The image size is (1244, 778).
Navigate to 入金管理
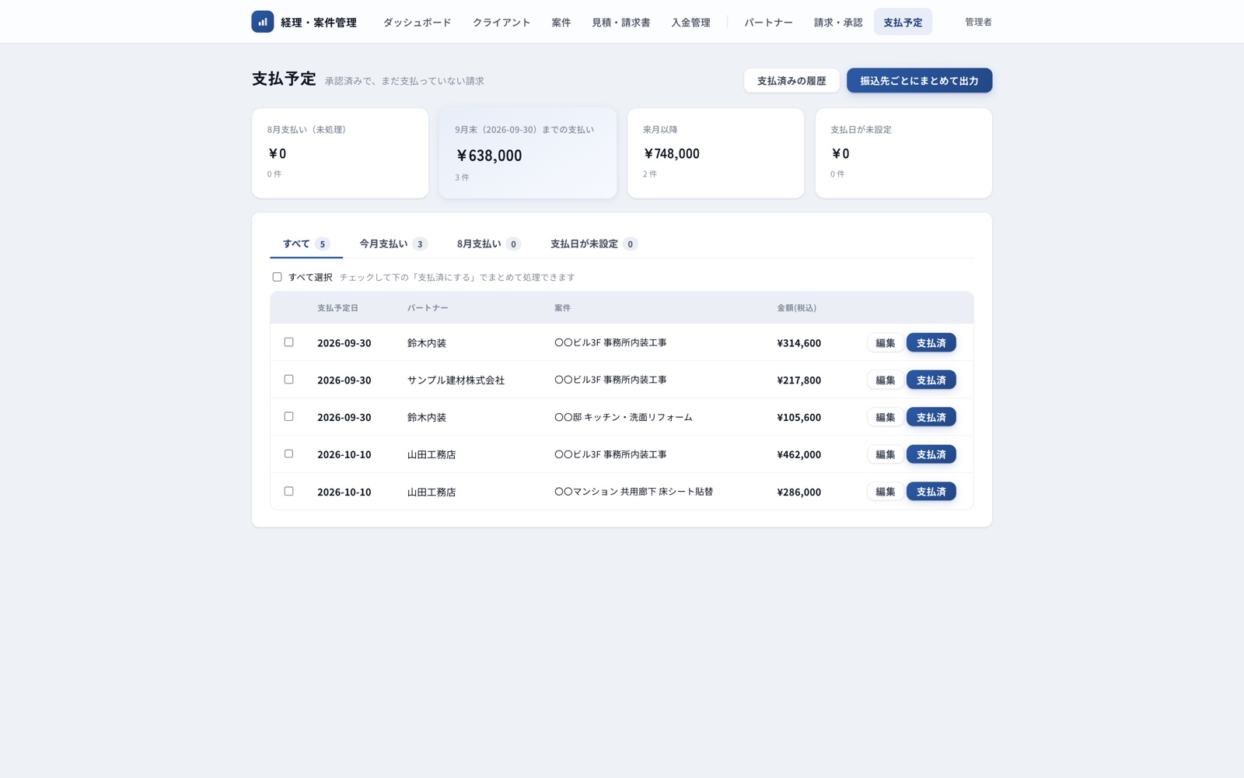click(690, 23)
